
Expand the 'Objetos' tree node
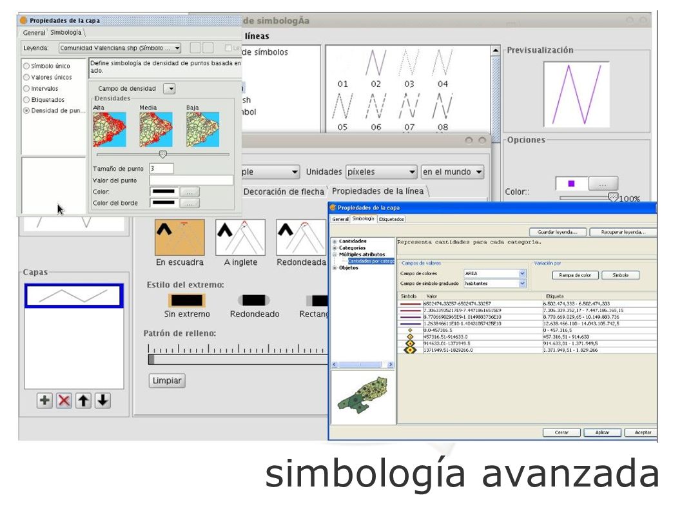click(335, 267)
